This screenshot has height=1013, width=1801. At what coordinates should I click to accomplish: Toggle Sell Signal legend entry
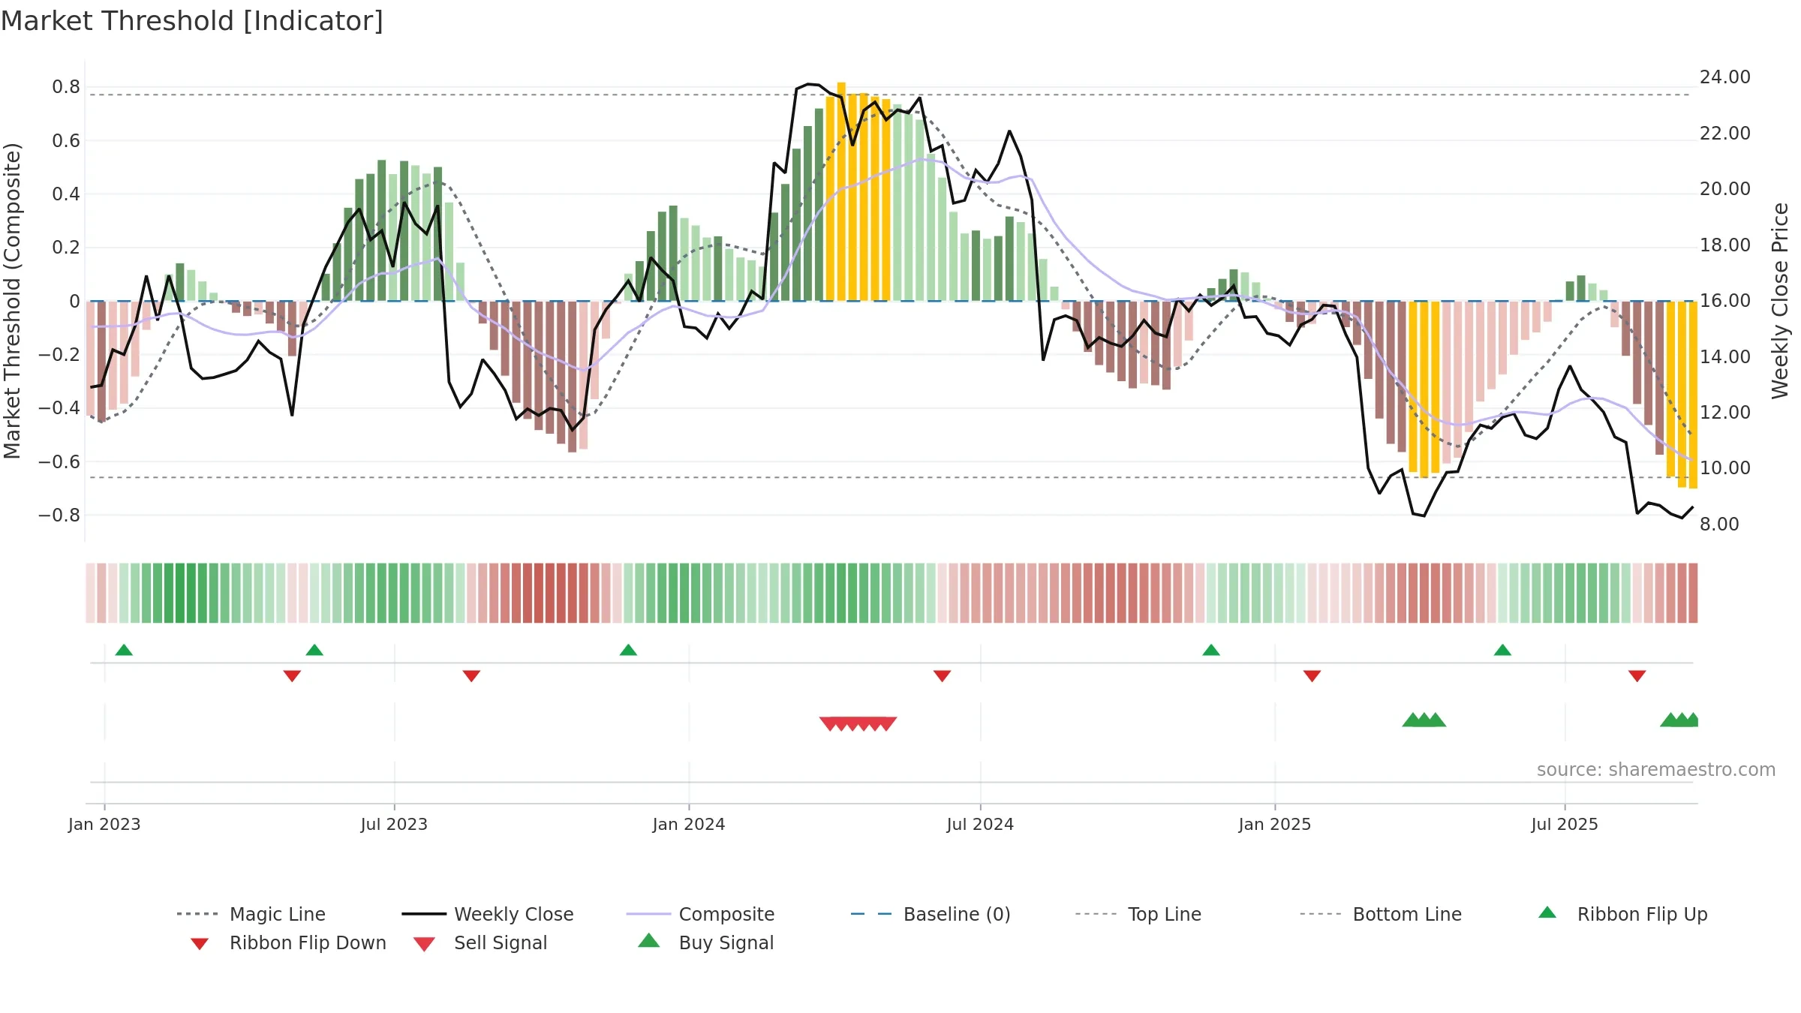coord(480,943)
